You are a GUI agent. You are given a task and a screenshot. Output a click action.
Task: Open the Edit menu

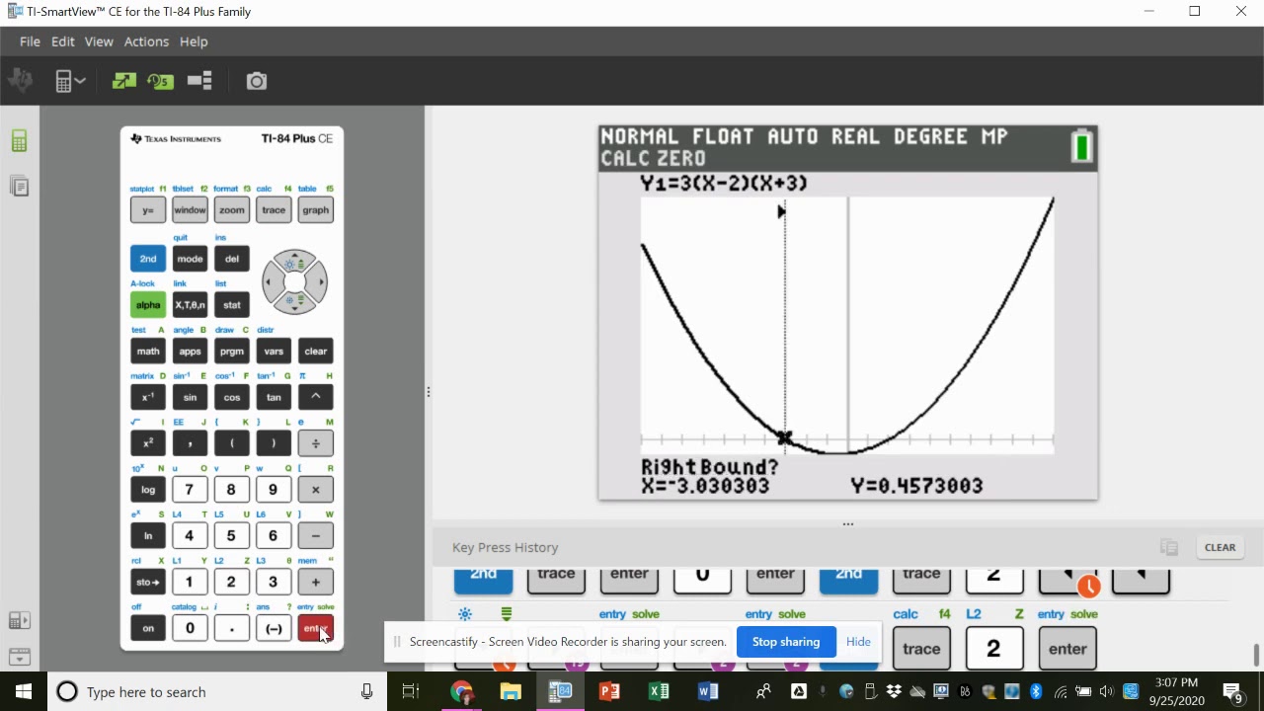click(63, 41)
